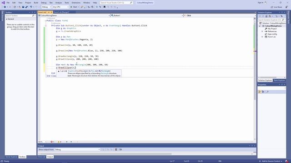Click next overload arrow in IntelliSense tooltip

pos(66,71)
